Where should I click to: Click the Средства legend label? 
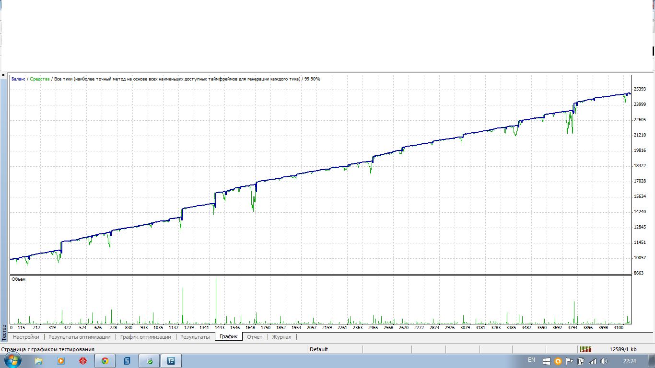pyautogui.click(x=39, y=79)
